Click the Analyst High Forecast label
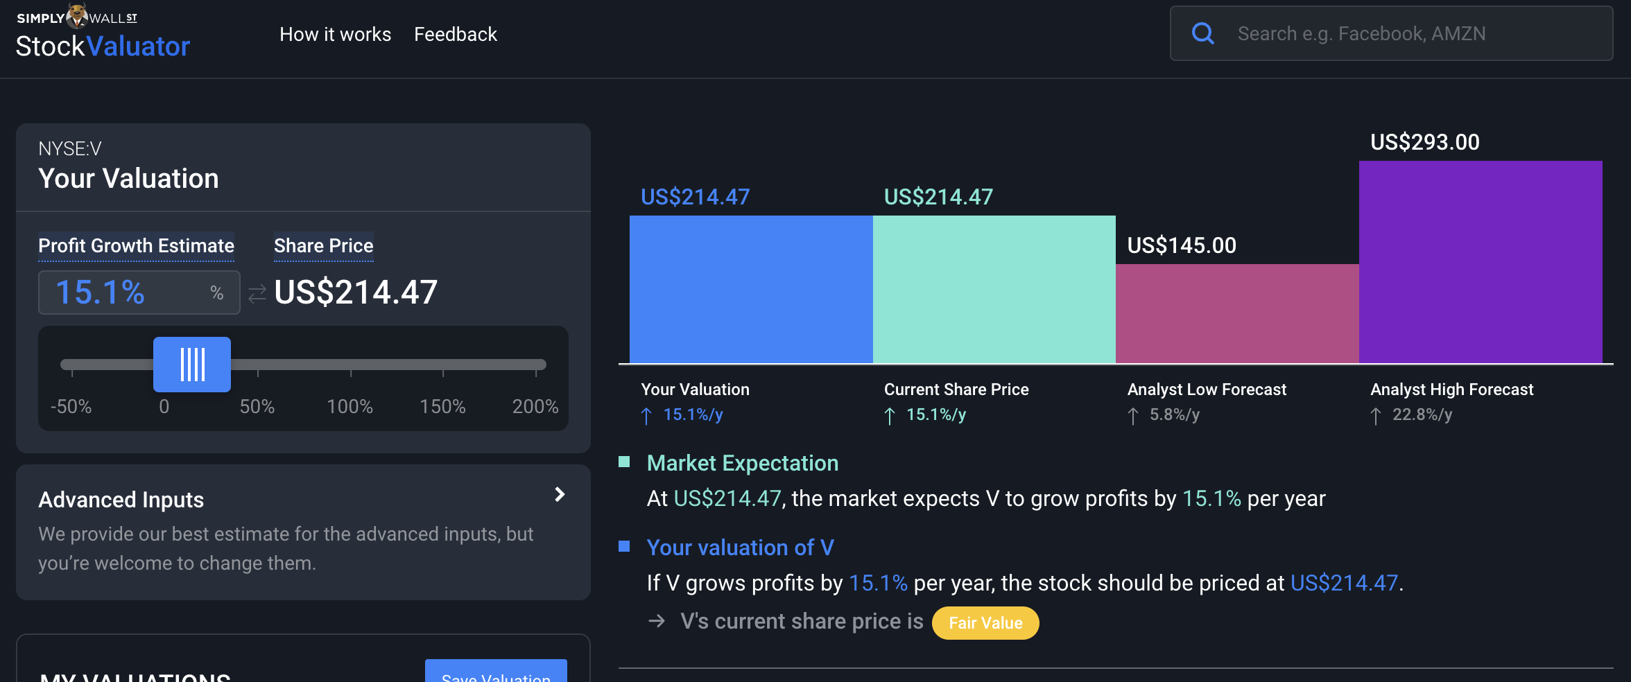 1451,390
